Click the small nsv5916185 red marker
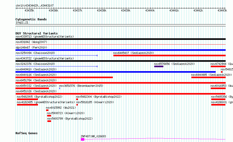Image resolution: width=233 pixels, height=142 pixels. 77,105
